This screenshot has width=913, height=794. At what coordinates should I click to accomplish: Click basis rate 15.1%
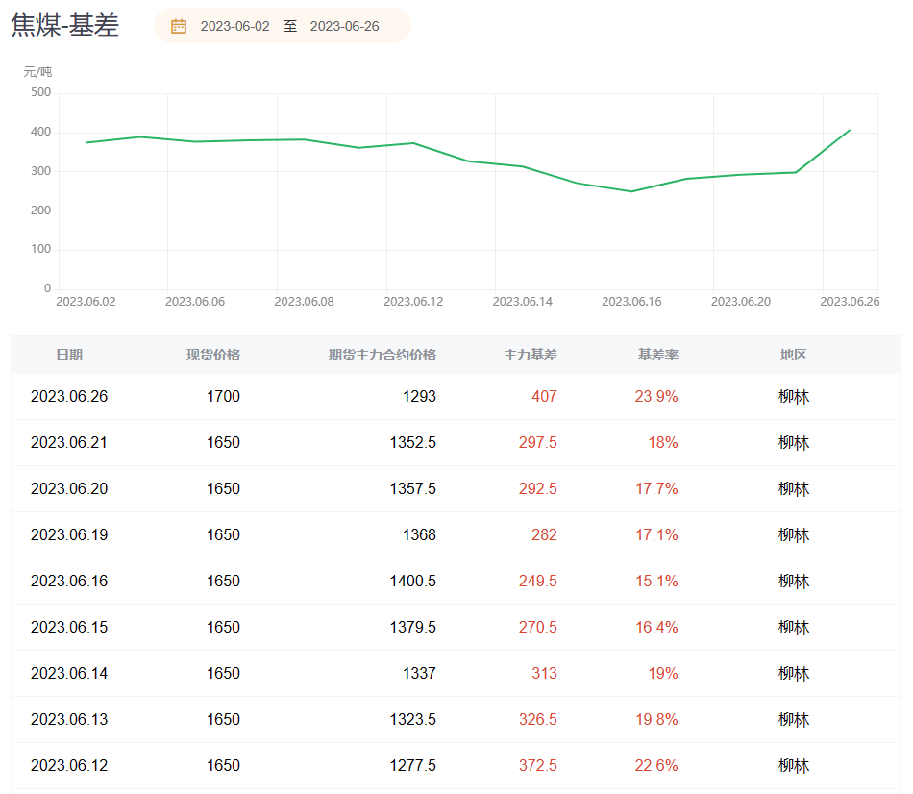(656, 581)
